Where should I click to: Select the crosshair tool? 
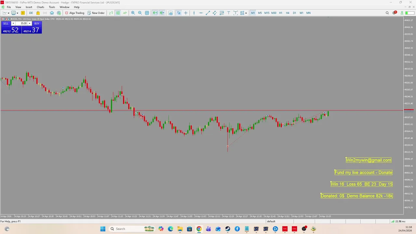coord(186,13)
